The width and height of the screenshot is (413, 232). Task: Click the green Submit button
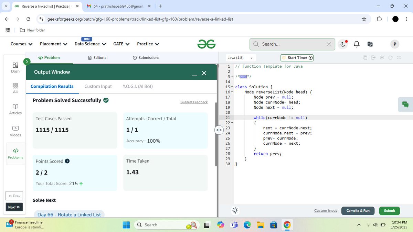(x=390, y=211)
